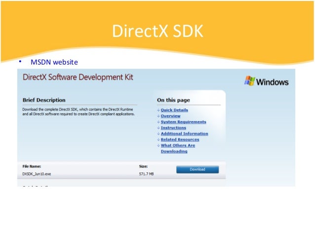Screen dimensions: 315x236
Task: Click the arrow icon beside What Others Are
Action: (158, 145)
